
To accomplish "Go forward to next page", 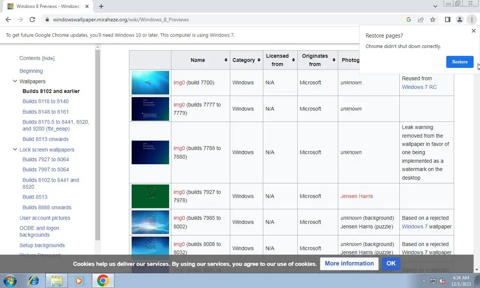I will point(20,19).
